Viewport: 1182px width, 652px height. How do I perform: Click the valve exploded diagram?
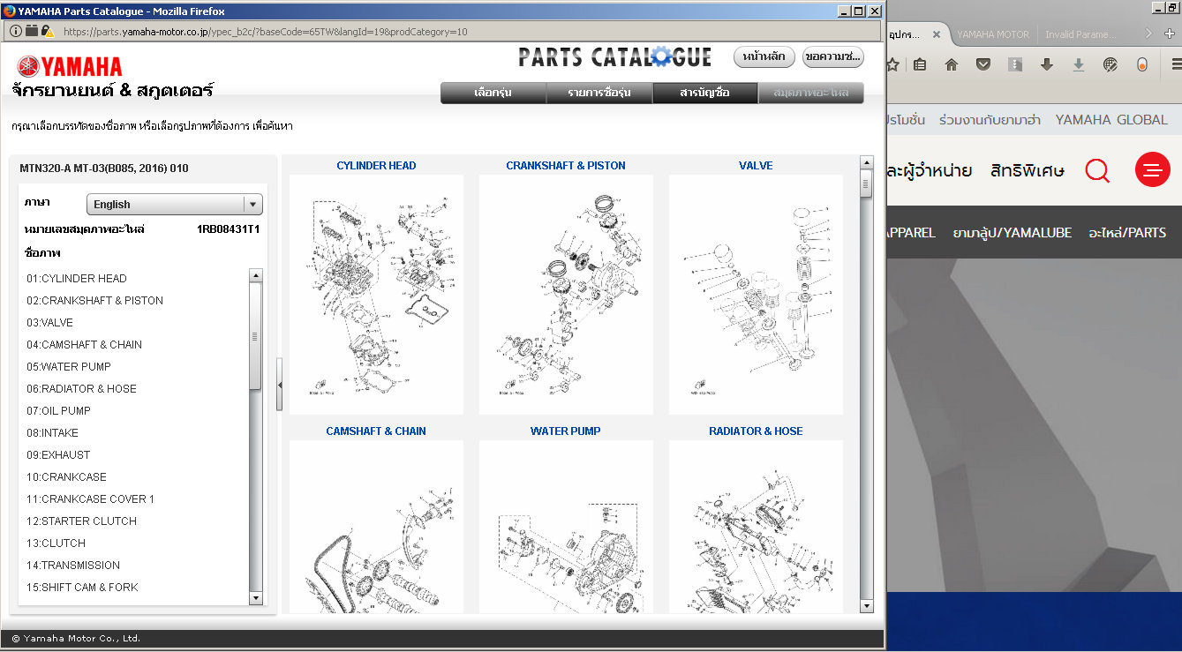click(x=756, y=295)
